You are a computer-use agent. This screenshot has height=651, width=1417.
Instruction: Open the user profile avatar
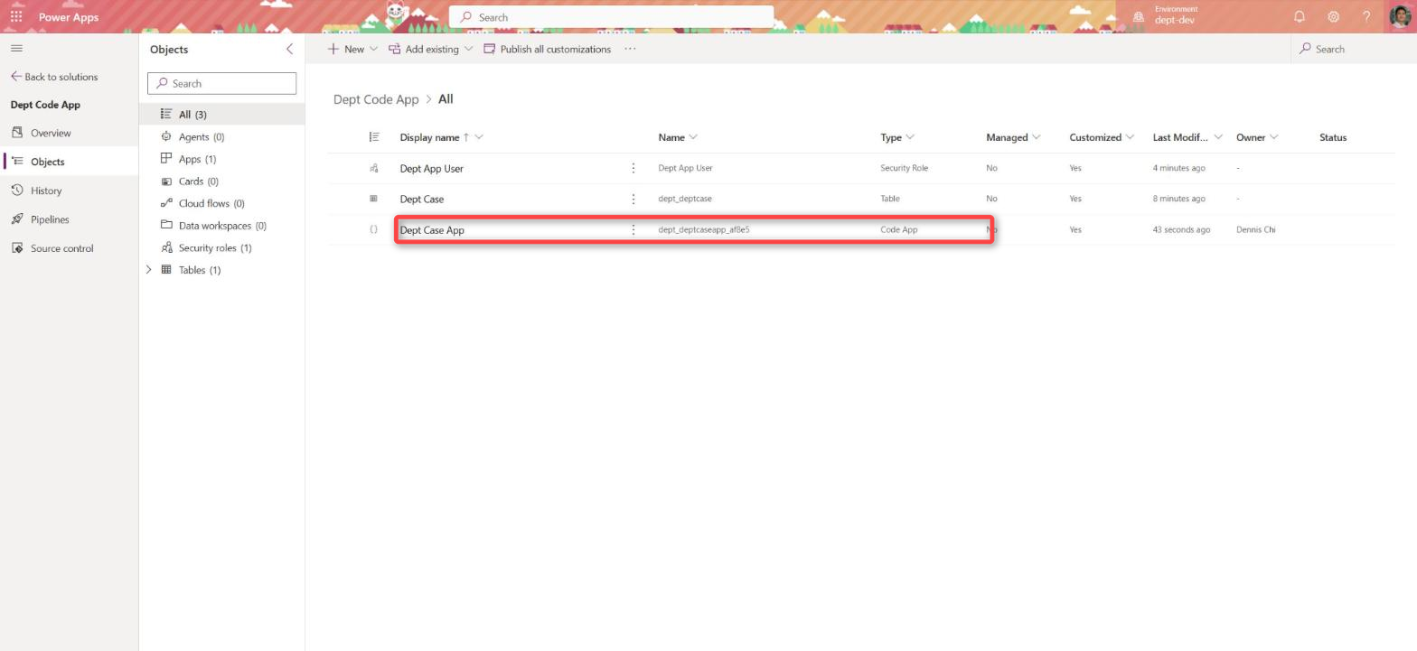coord(1400,16)
